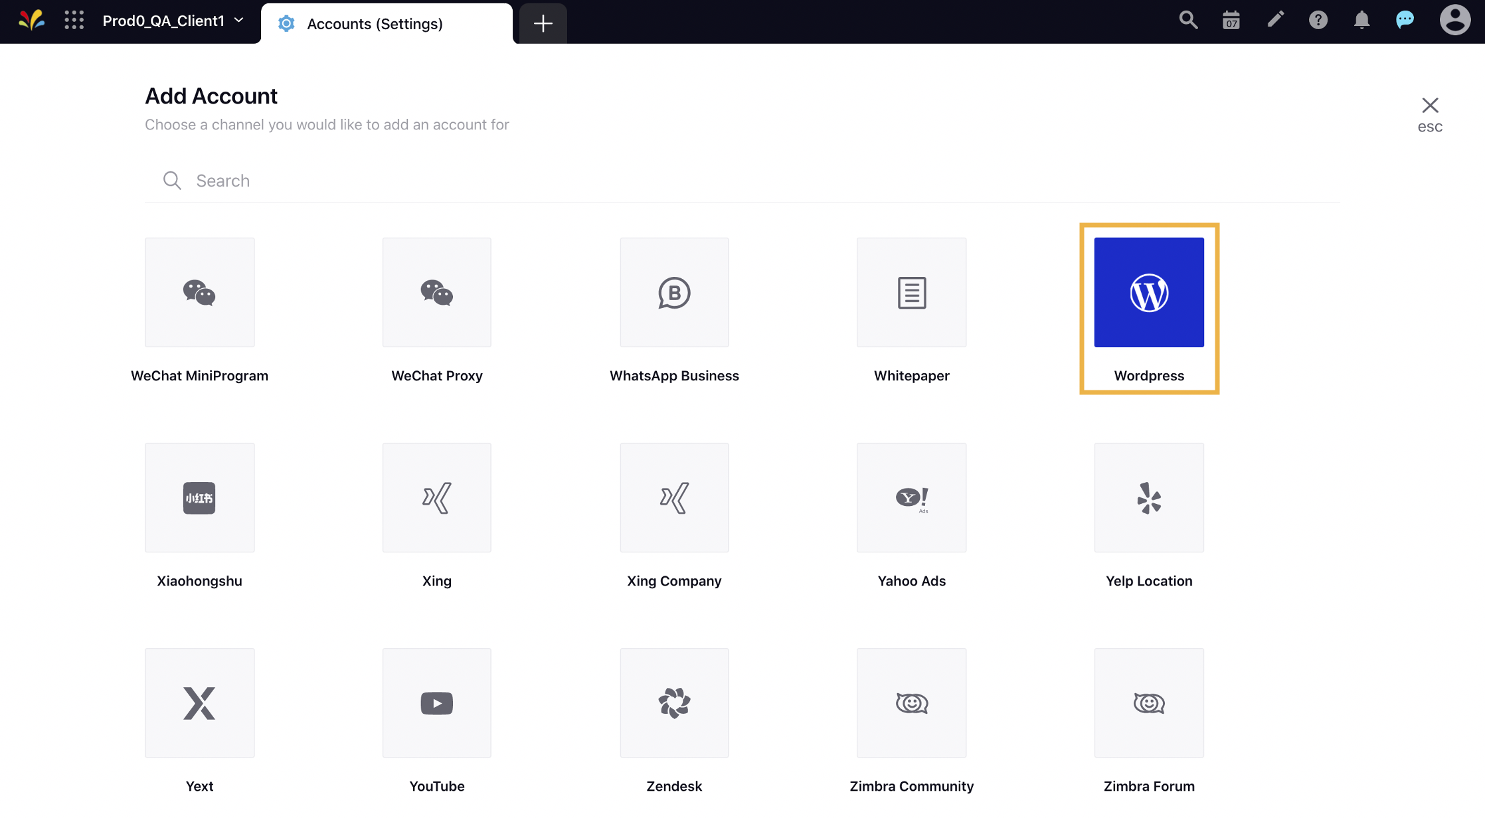Select the WeChat Proxy channel icon

[x=437, y=292]
